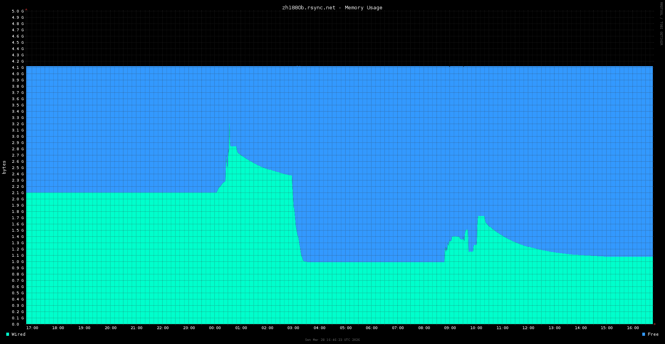Select the 16:00 time axis label
The width and height of the screenshot is (665, 344).
(x=633, y=328)
